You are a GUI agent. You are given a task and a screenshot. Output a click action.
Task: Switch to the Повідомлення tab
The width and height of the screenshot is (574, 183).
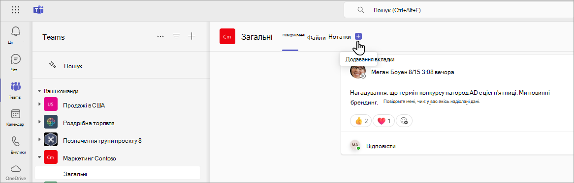pos(293,36)
